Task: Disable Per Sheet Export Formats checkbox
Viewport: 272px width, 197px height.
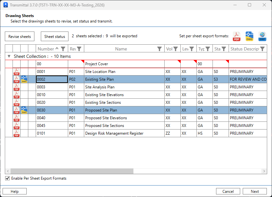Action: [7, 178]
